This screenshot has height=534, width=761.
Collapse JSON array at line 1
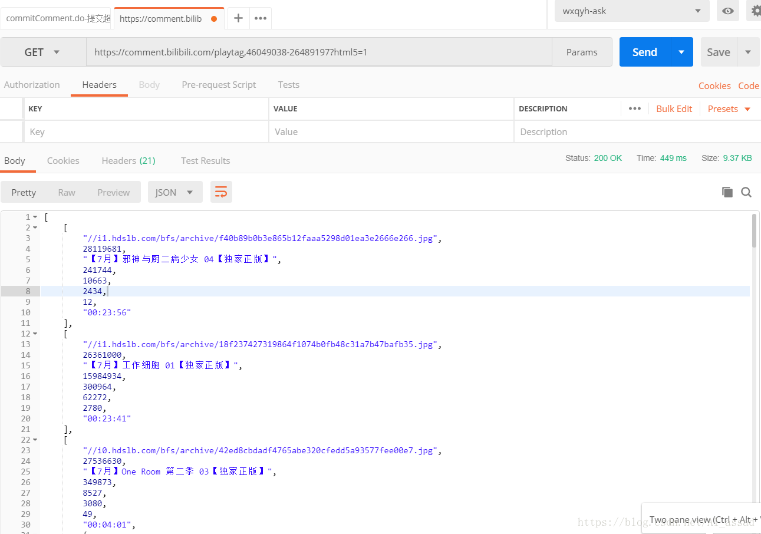(35, 217)
